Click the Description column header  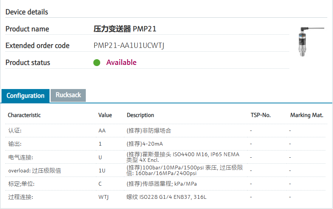tap(140, 115)
